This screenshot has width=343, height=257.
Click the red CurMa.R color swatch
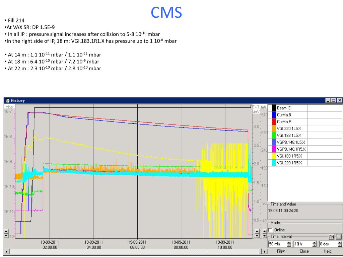274,122
